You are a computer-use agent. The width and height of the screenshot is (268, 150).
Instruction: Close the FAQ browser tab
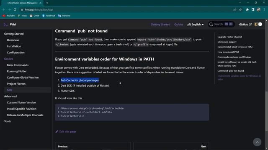pos(41,3)
